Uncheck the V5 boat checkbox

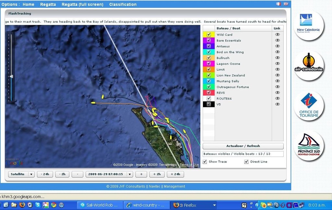[x=209, y=104]
